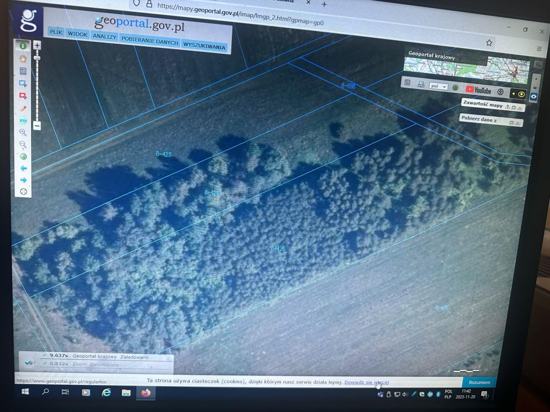Image resolution: width=550 pixels, height=412 pixels.
Task: Click parcel label 8-423 on the map
Action: pyautogui.click(x=163, y=154)
